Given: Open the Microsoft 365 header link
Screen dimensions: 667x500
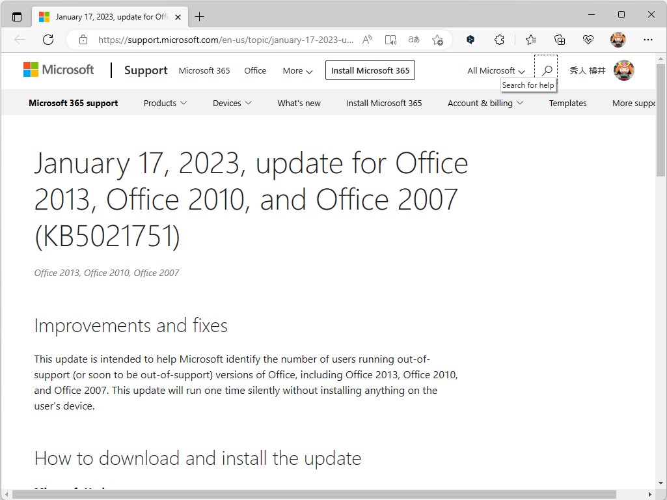Looking at the screenshot, I should (204, 71).
